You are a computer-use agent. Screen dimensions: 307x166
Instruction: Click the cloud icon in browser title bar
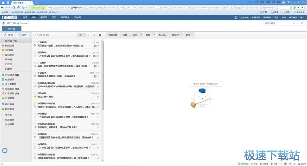point(3,3)
